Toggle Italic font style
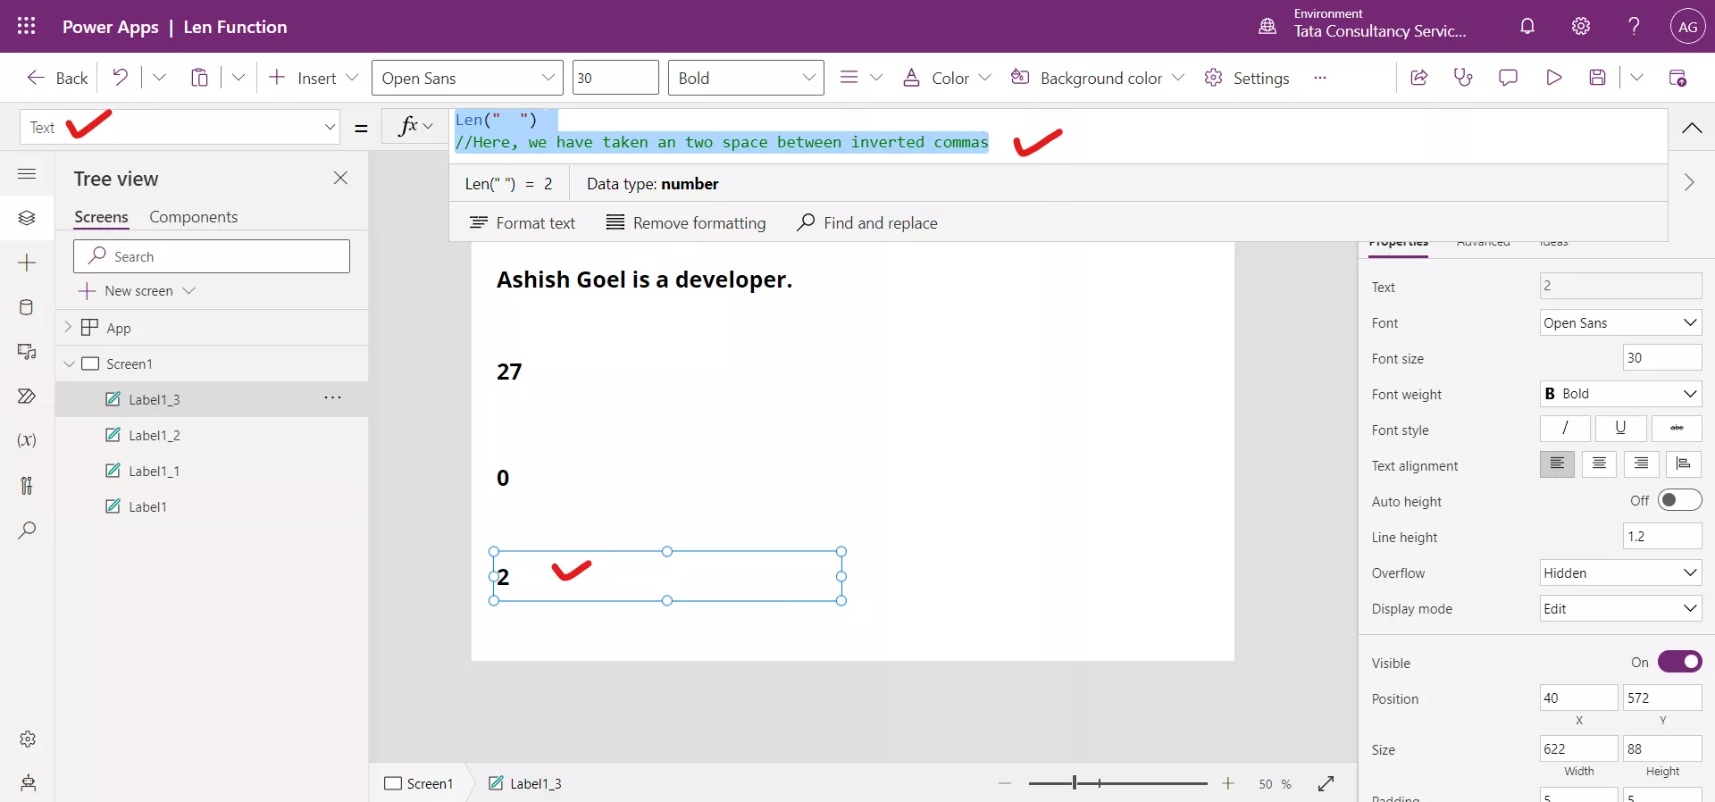 (x=1565, y=429)
